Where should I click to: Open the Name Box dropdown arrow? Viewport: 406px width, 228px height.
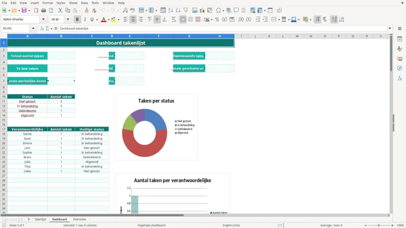pos(33,28)
